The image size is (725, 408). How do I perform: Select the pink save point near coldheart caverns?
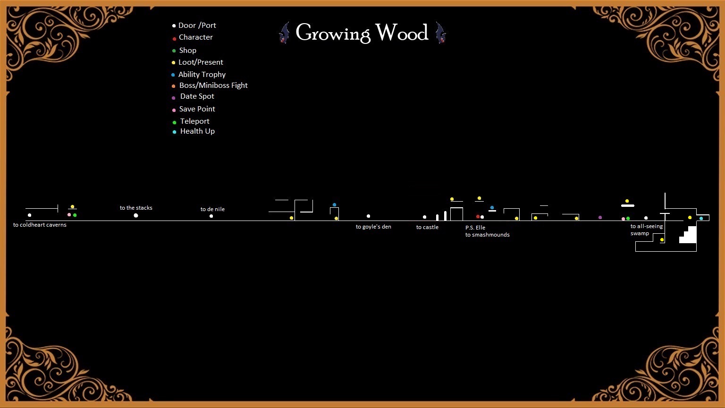tap(69, 215)
